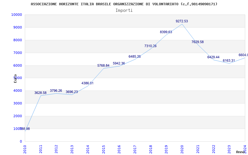Viewport: 248px width, 155px height.
Task: Select the 8399.63 data label
Action: click(x=166, y=32)
